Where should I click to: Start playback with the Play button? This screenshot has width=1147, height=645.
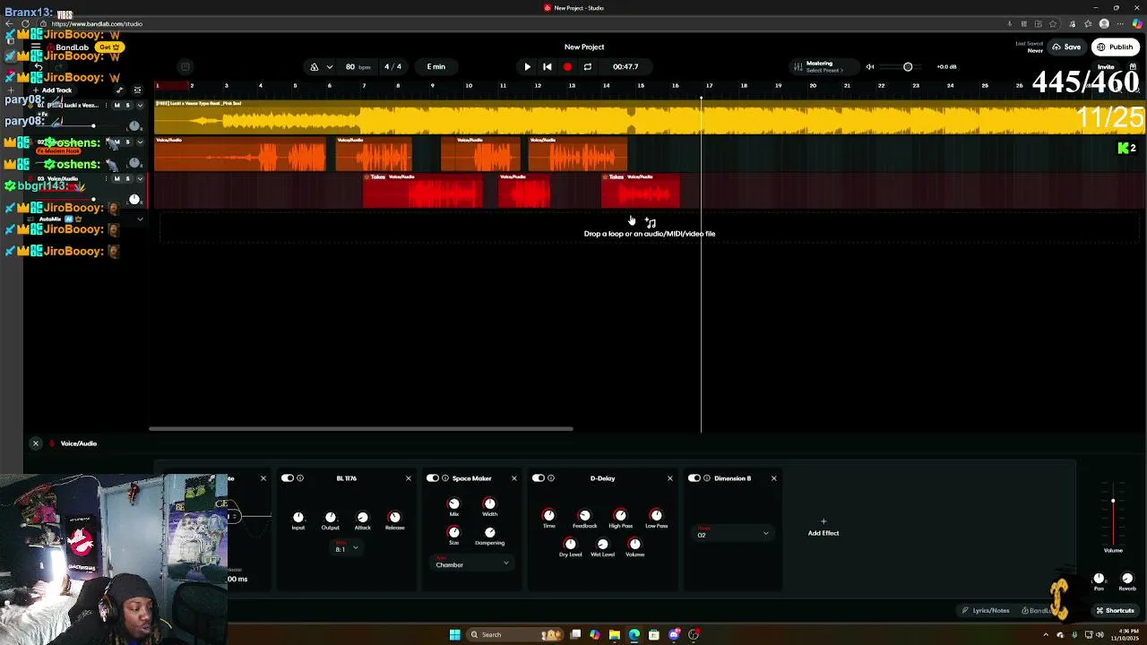527,66
